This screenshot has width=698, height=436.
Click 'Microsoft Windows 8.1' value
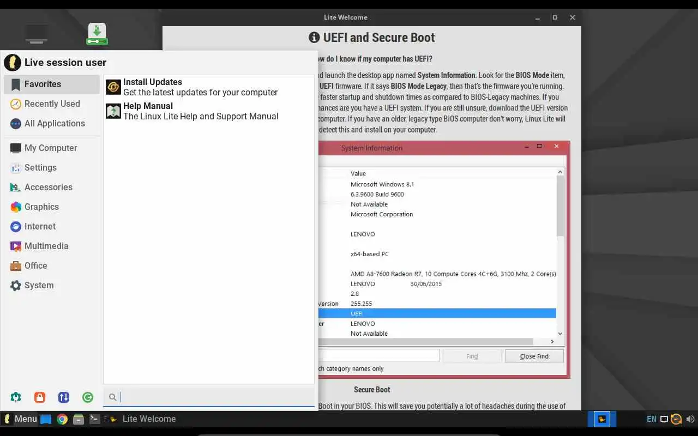pos(382,185)
